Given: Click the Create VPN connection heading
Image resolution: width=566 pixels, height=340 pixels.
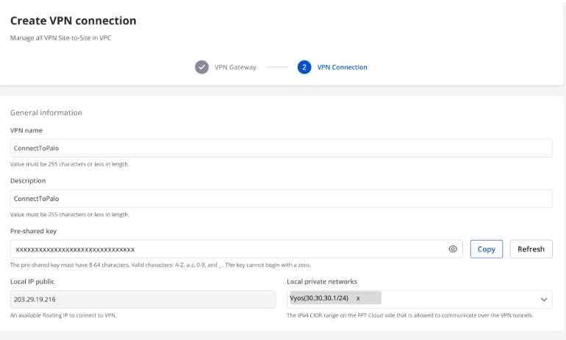Looking at the screenshot, I should [73, 21].
